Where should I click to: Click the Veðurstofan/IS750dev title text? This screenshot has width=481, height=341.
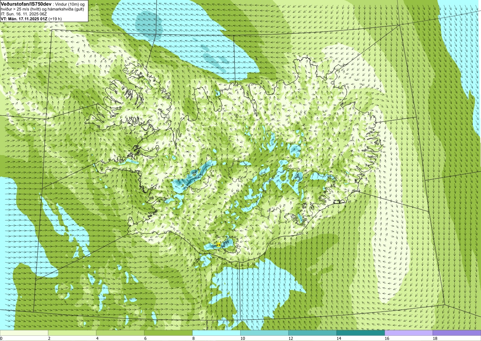[x=26, y=3]
